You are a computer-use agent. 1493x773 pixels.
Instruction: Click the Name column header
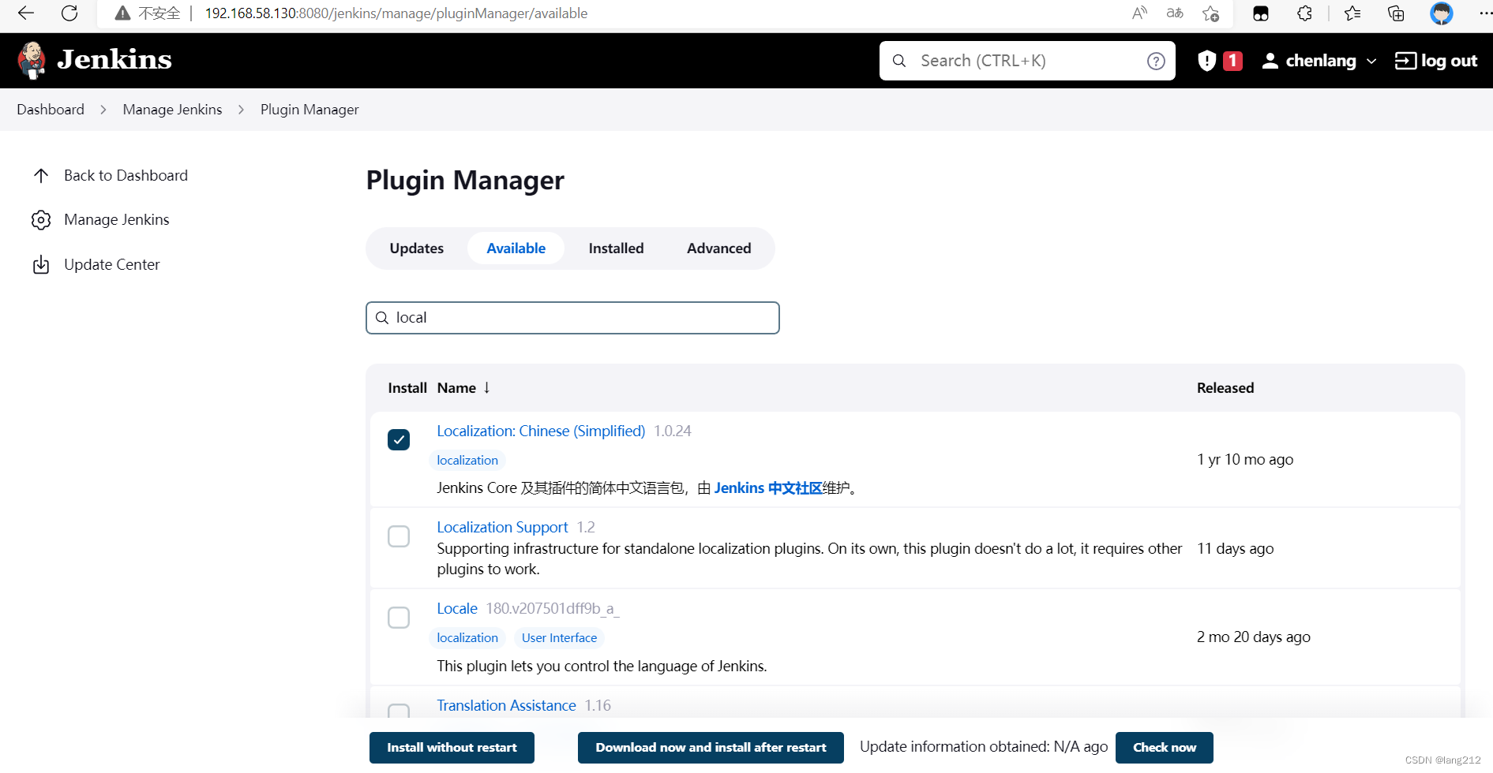(456, 387)
